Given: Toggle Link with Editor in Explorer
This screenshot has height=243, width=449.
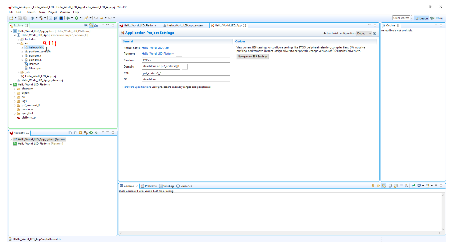Looking at the screenshot, I should click(91, 25).
